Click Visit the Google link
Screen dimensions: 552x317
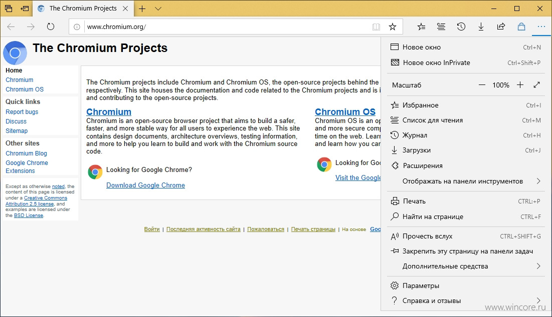click(x=358, y=177)
